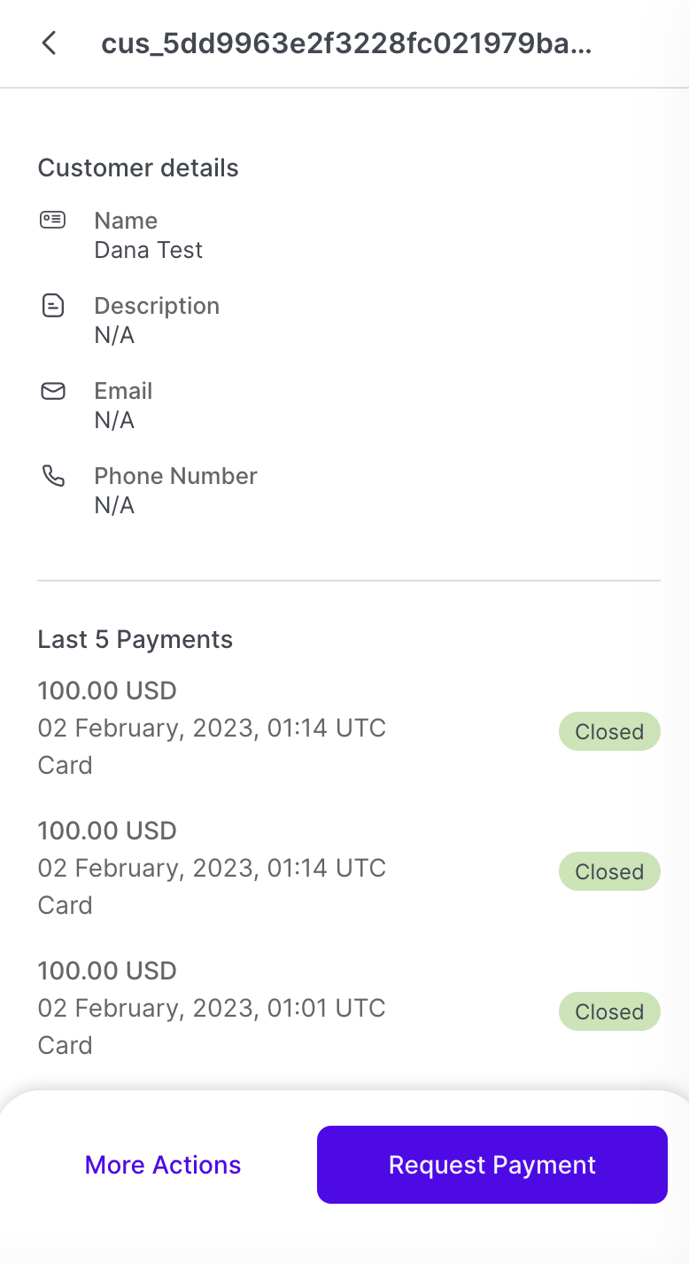Image resolution: width=689 pixels, height=1264 pixels.
Task: Click the Description N/A value
Action: click(x=114, y=336)
